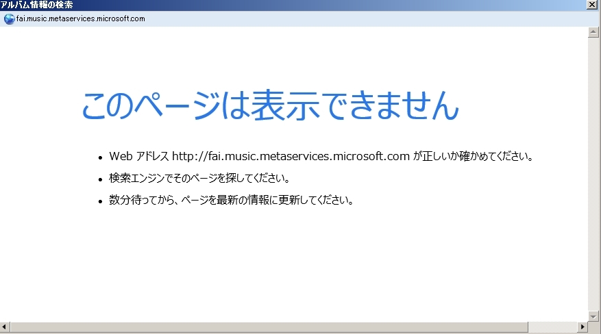Select the 検索エンジンでそのページを探してください line
Viewport: 601px width, 334px height.
199,179
